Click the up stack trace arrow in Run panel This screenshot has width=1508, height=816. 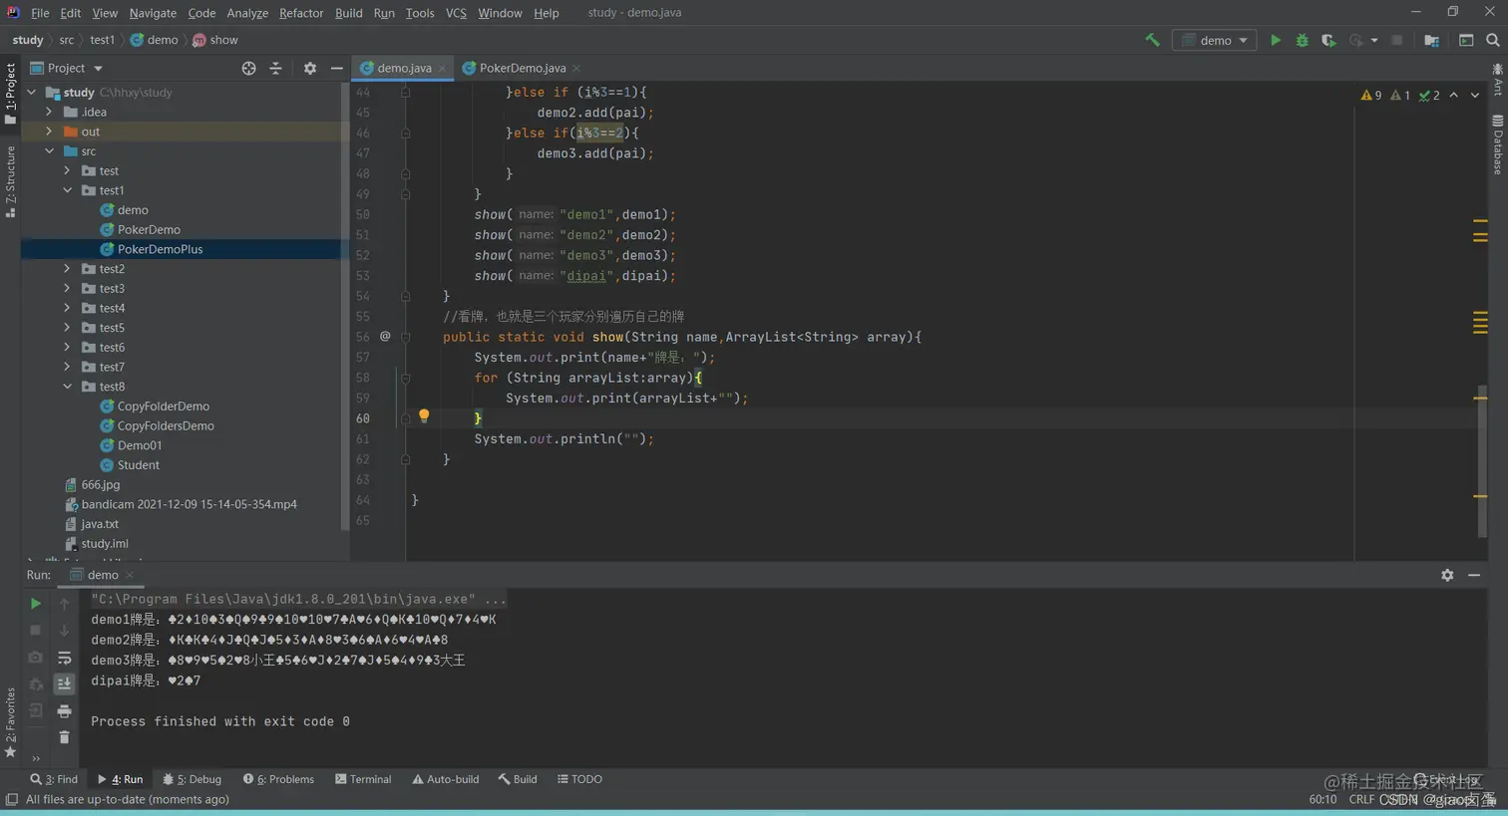point(64,604)
